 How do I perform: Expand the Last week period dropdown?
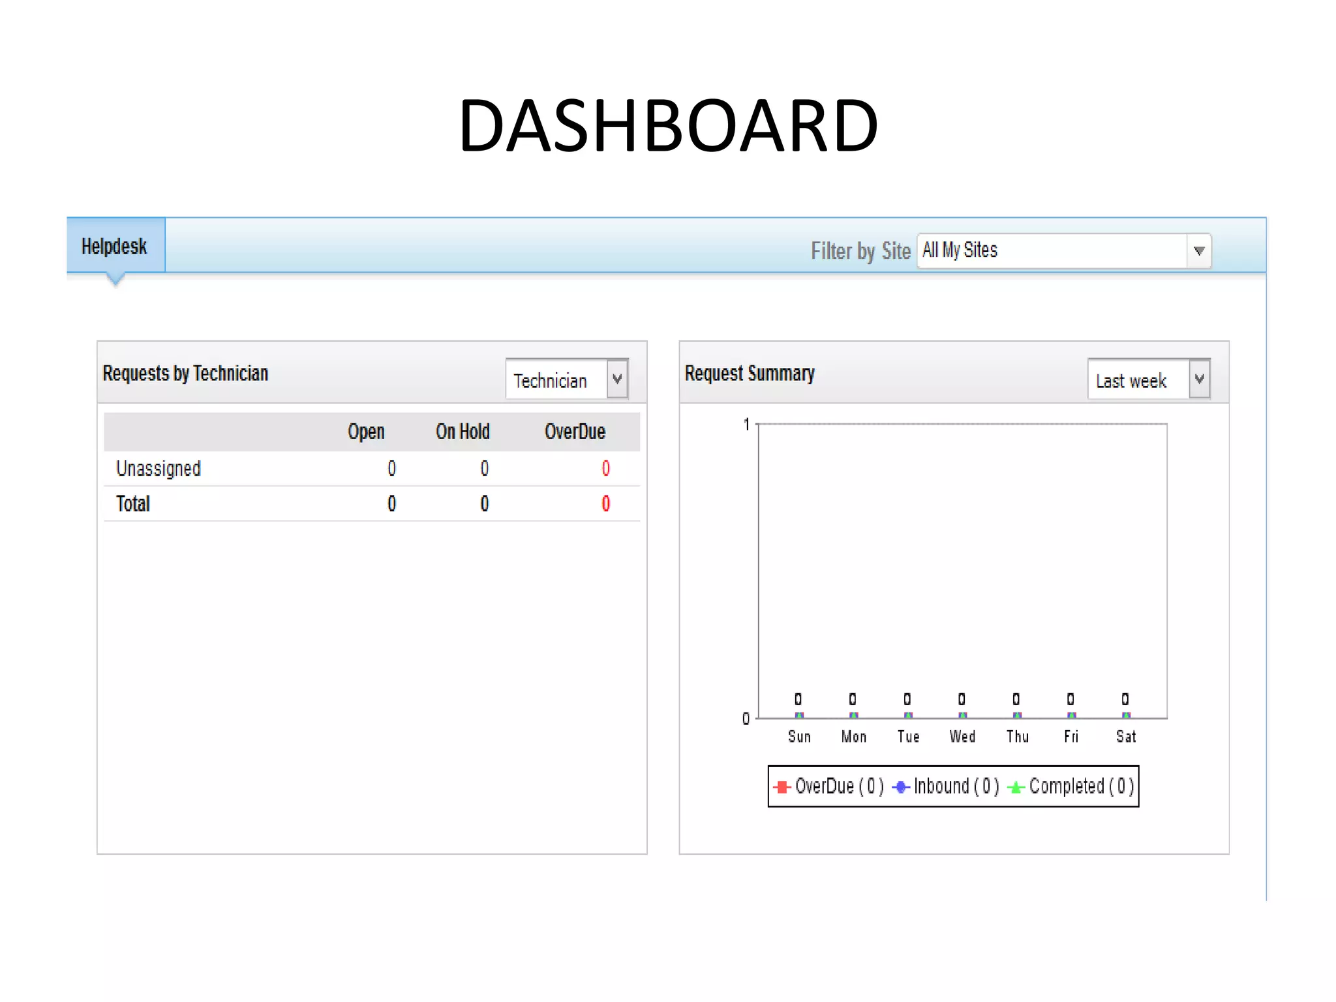1199,378
